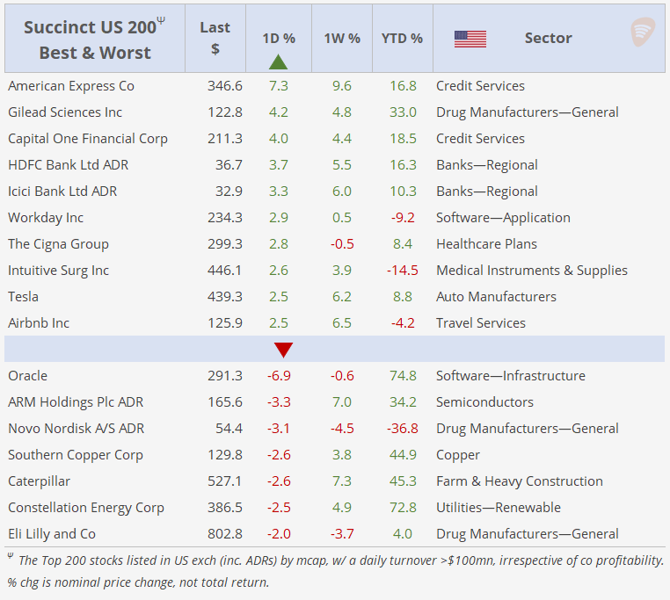Click Workday Inc stock name
This screenshot has height=600, width=670.
pos(46,218)
